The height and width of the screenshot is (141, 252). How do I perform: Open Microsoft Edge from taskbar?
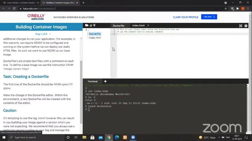[117, 137]
